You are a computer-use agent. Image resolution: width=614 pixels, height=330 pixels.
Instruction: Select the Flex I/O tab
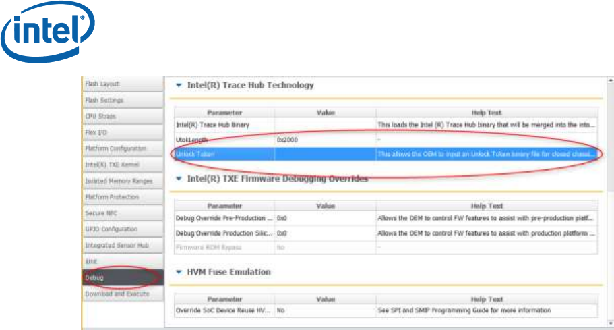tap(123, 132)
